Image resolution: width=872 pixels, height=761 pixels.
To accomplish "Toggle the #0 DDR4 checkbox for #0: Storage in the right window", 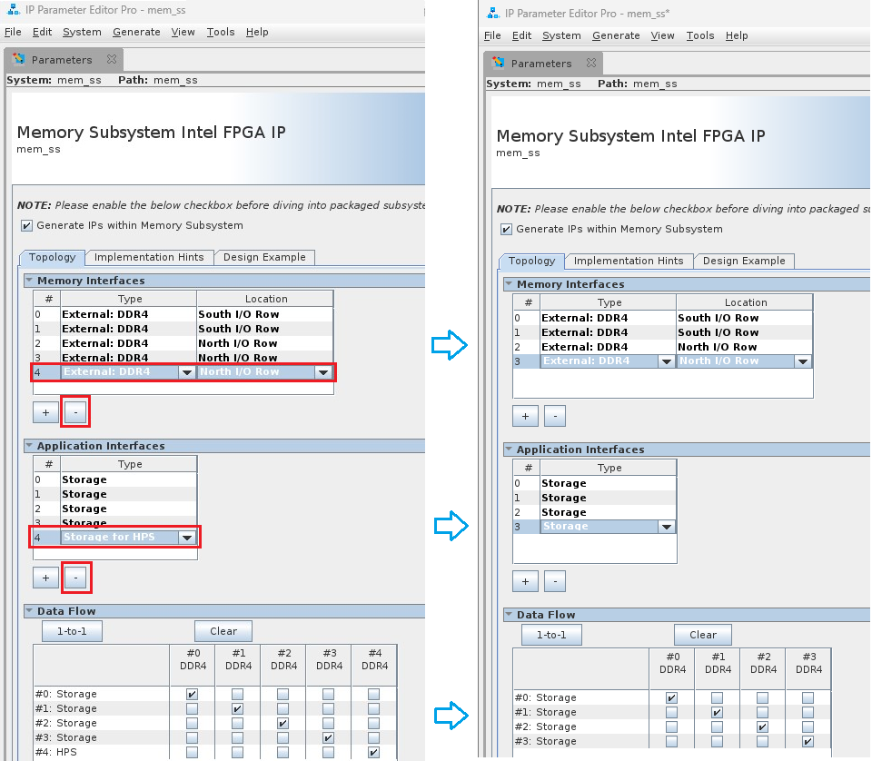I will (x=671, y=697).
